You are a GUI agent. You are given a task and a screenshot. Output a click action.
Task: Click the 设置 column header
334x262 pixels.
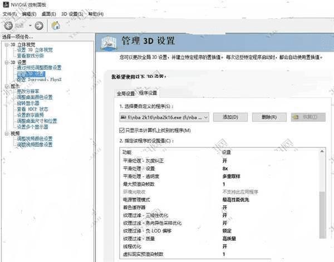227,152
